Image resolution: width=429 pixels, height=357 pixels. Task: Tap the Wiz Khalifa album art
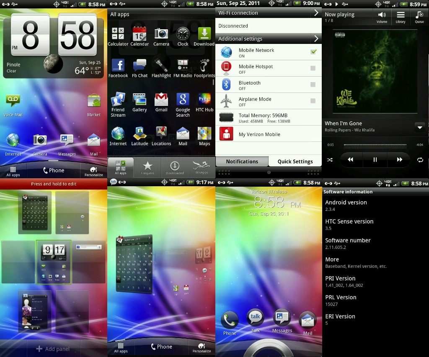[375, 71]
